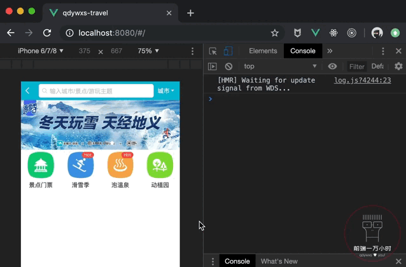Open console settings gear
Viewport: 406px width, 267px height.
pos(398,67)
